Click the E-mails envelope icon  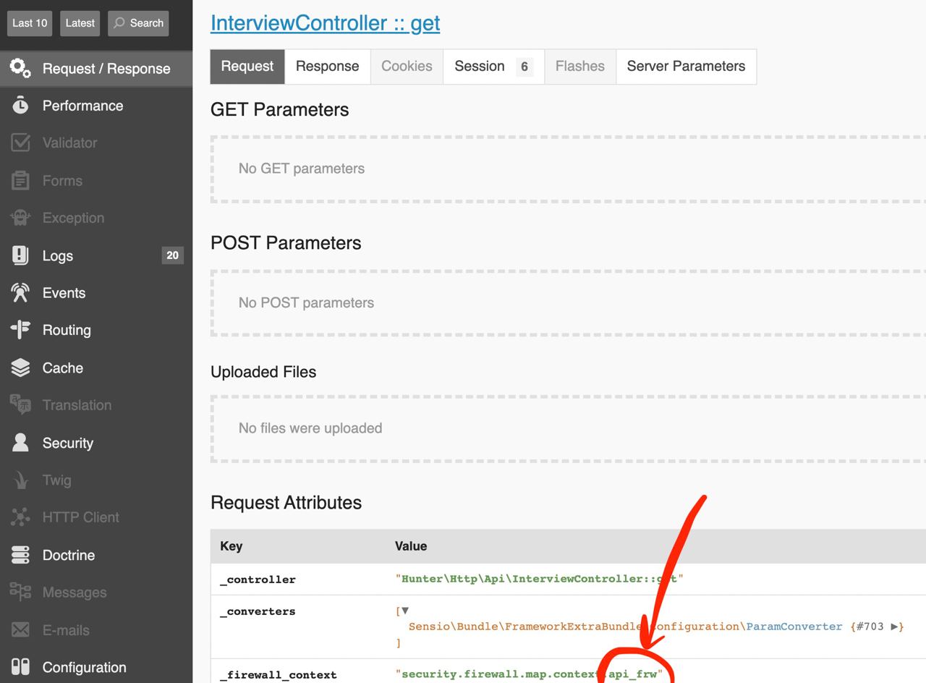(20, 629)
